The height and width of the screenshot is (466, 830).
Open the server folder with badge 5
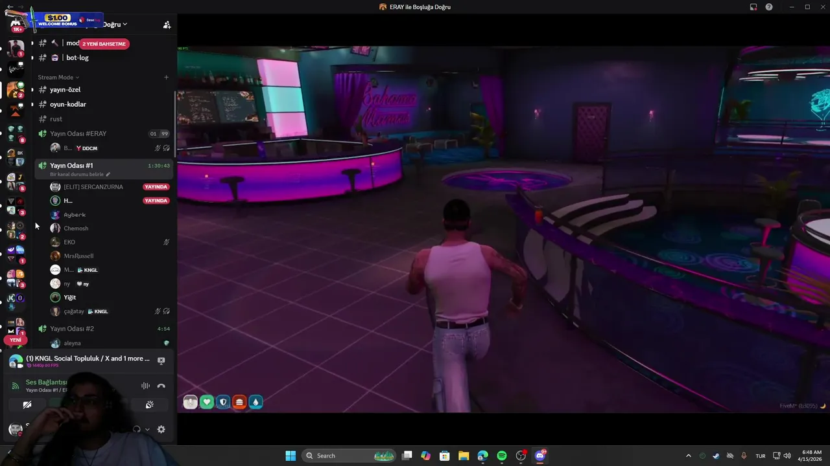tap(16, 182)
